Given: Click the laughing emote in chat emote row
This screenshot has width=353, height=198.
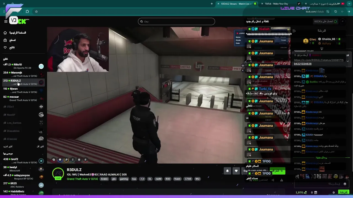Looking at the screenshot, I should tap(336, 176).
